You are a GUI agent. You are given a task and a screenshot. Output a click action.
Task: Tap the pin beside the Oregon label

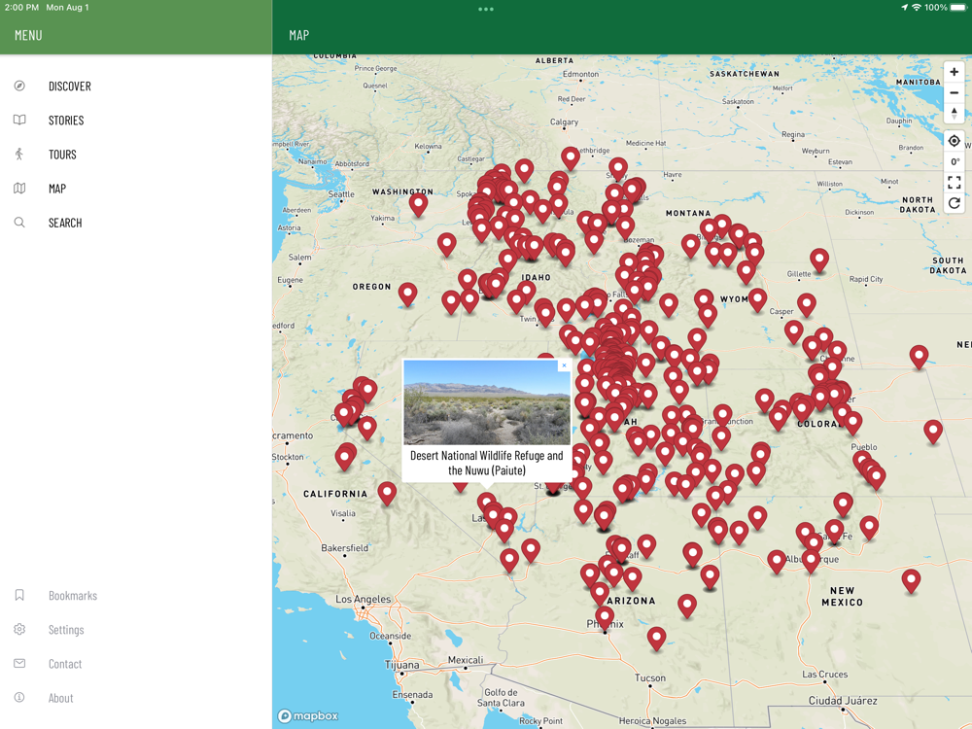(x=407, y=295)
